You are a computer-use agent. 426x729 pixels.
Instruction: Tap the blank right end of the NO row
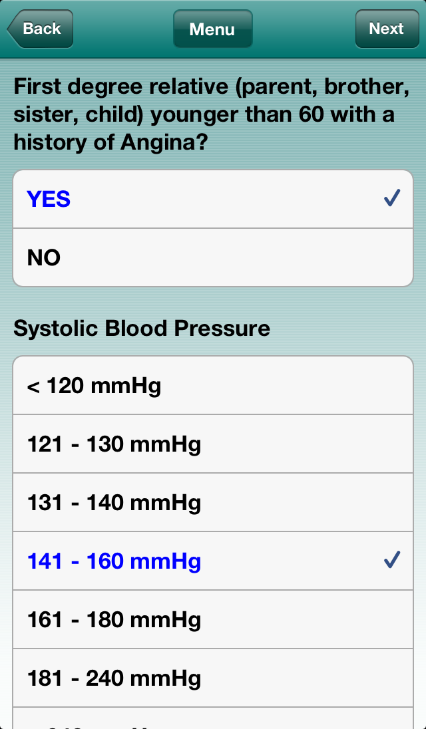tap(373, 258)
